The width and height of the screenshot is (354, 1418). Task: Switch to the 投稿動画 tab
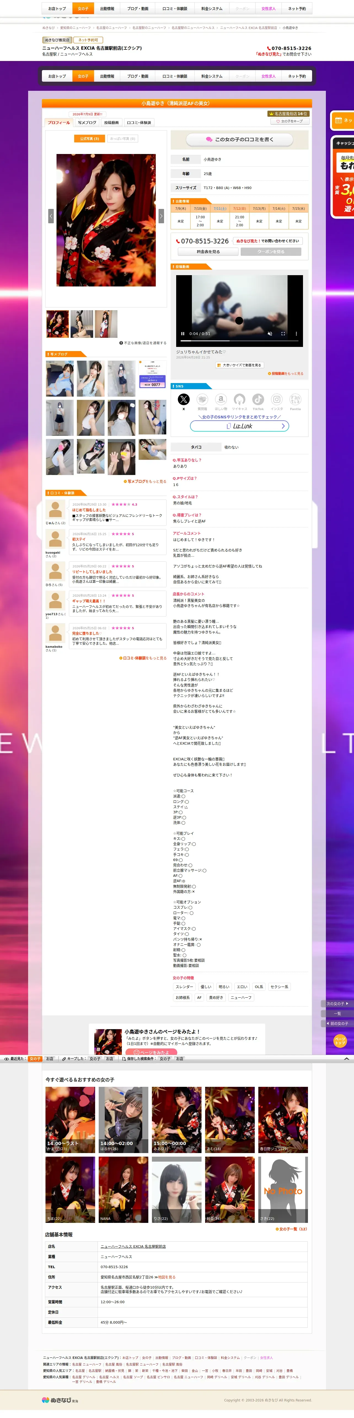point(112,123)
